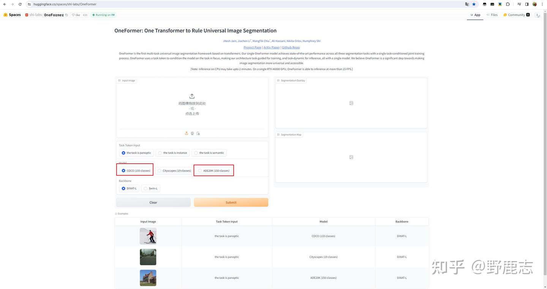Click the translate page icon in address bar

(x=467, y=4)
